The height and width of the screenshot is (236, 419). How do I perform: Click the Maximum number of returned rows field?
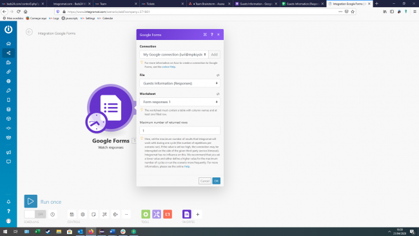click(x=180, y=131)
